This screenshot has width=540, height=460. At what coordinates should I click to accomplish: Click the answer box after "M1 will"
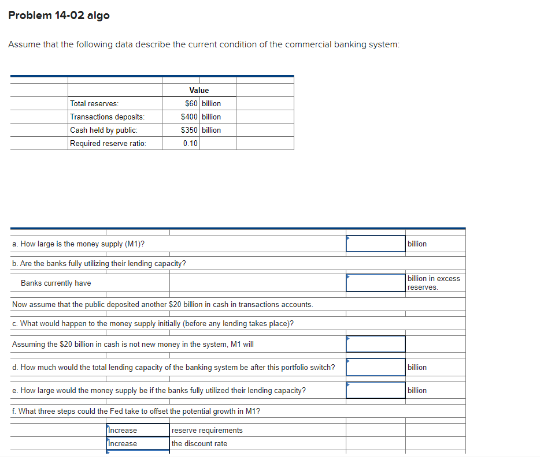[x=375, y=343]
